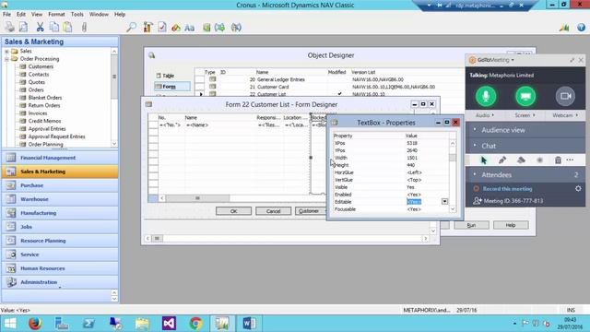The width and height of the screenshot is (590, 332).
Task: Click the Font 'Aa' toolbar icon
Action: click(190, 28)
